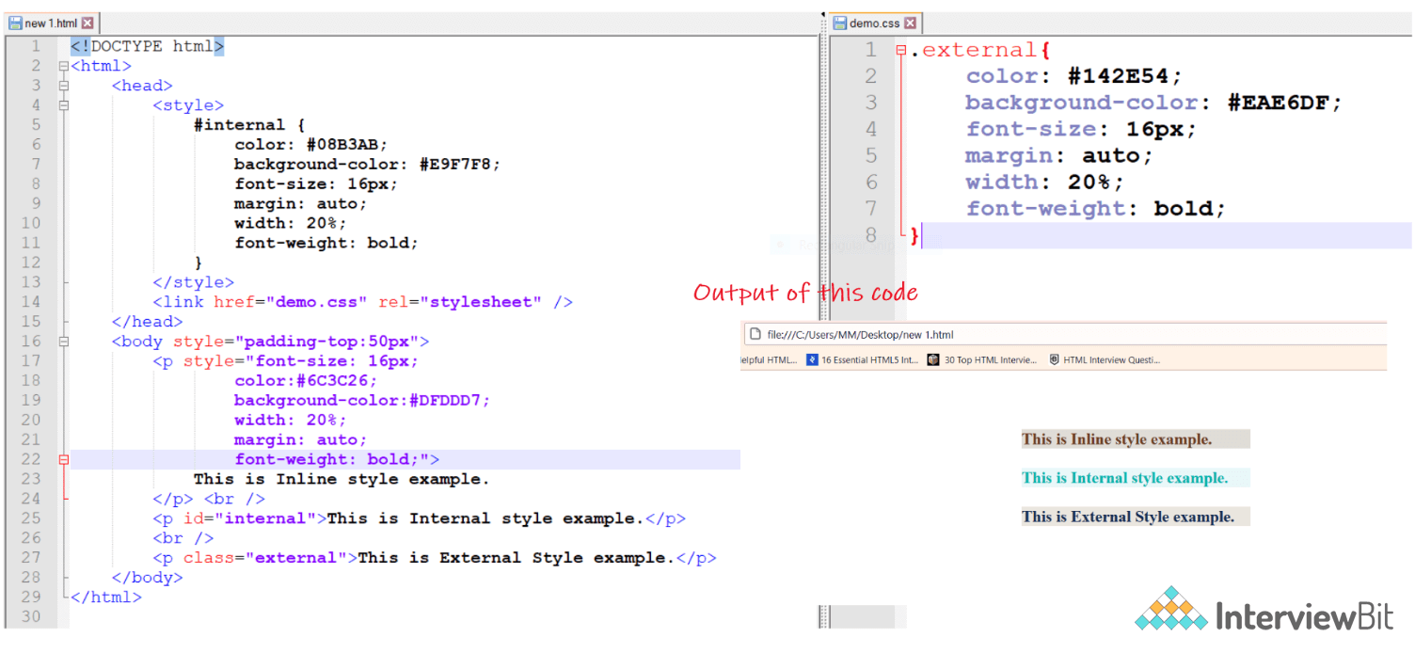Image resolution: width=1415 pixels, height=653 pixels.
Task: Click 'background-color:#DFDDD7;' on line 19
Action: [362, 401]
